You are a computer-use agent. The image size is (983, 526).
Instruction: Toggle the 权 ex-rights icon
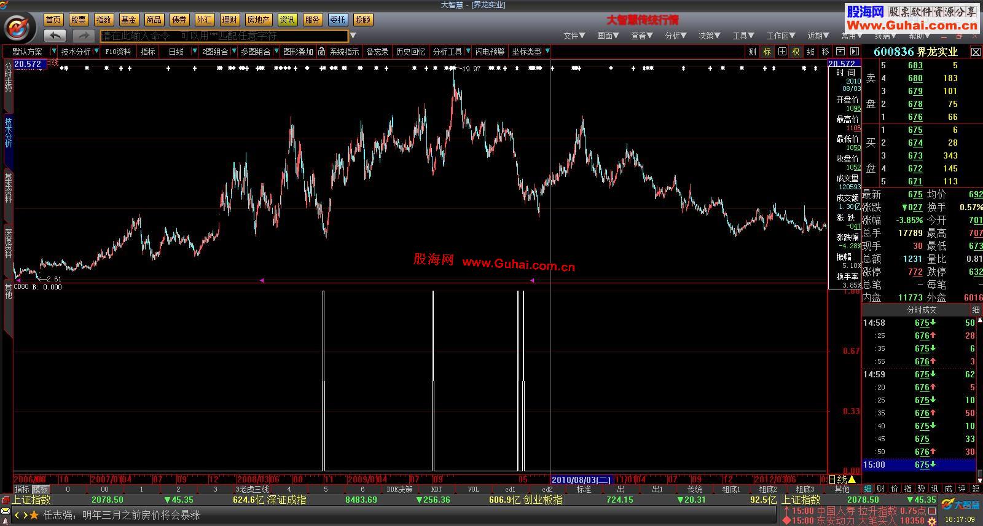coord(796,52)
